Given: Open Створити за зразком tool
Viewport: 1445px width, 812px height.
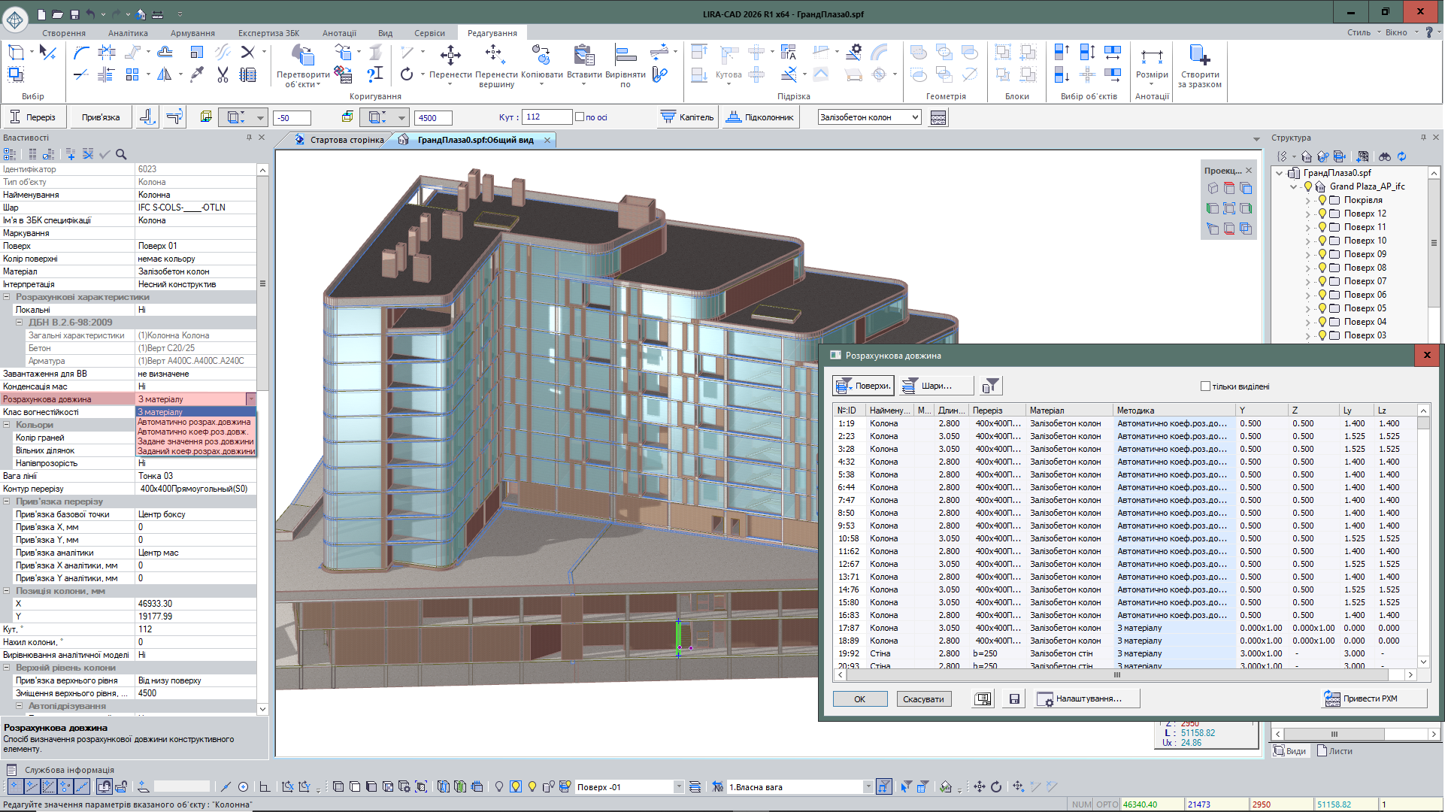Looking at the screenshot, I should (1199, 55).
